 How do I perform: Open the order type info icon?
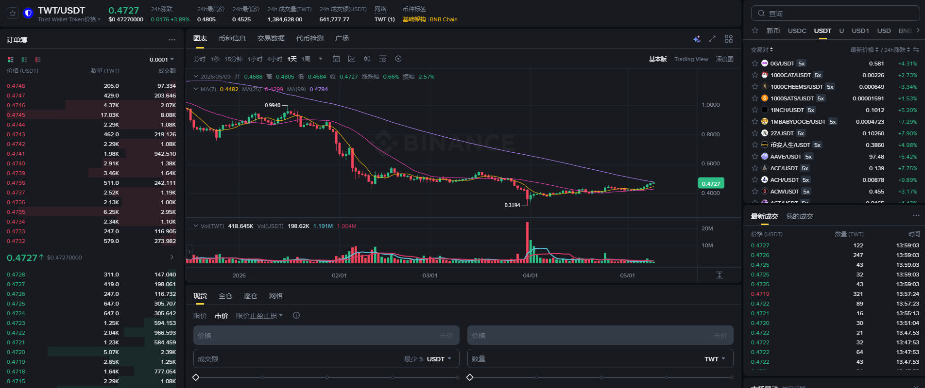coord(296,316)
